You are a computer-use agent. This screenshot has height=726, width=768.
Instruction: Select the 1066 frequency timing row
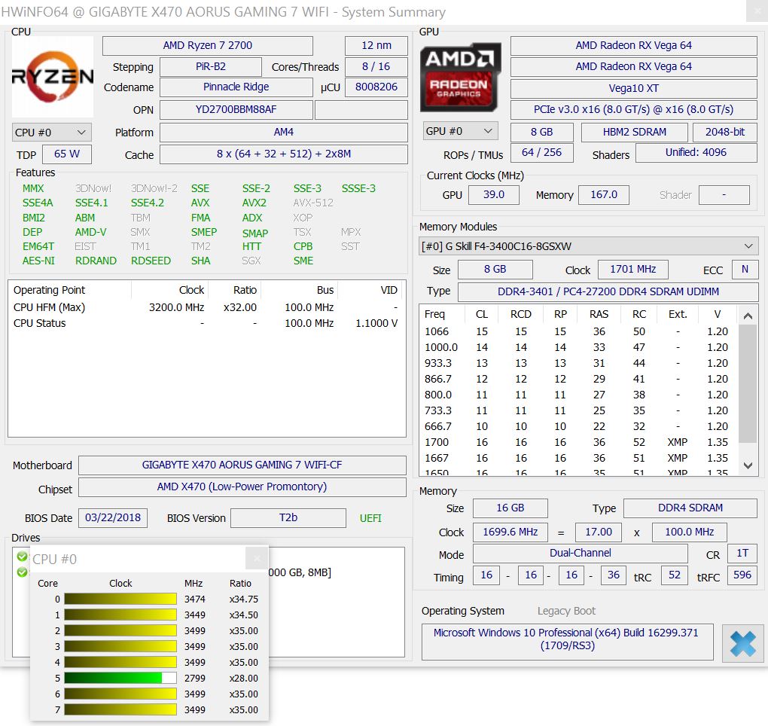pyautogui.click(x=578, y=331)
